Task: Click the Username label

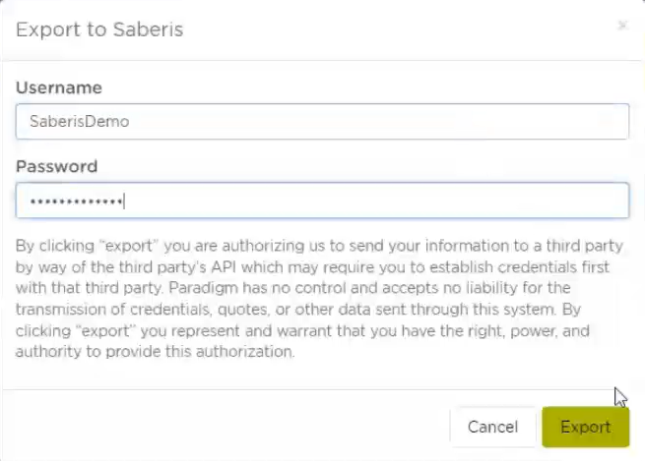Action: 59,87
